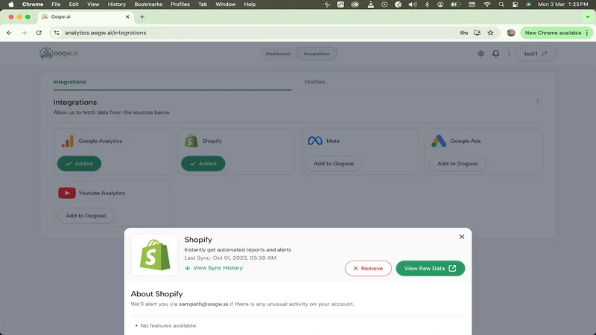Click the large Shopify logo thumbnail
This screenshot has height=335, width=596.
click(154, 255)
